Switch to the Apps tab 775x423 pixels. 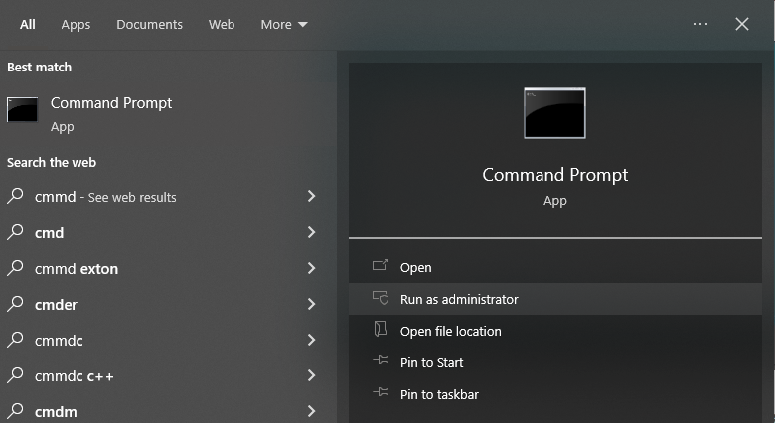[76, 24]
